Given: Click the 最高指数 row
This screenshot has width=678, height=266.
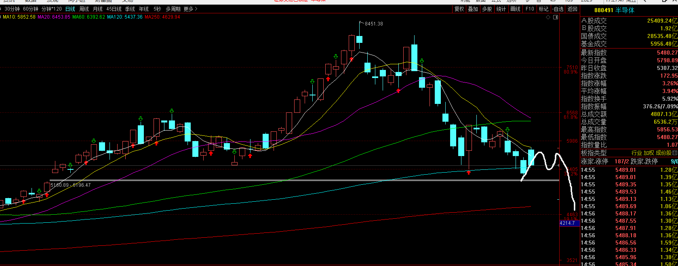Looking at the screenshot, I should [x=629, y=129].
